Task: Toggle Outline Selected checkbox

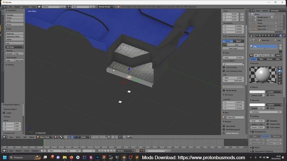Action: click(x=224, y=133)
